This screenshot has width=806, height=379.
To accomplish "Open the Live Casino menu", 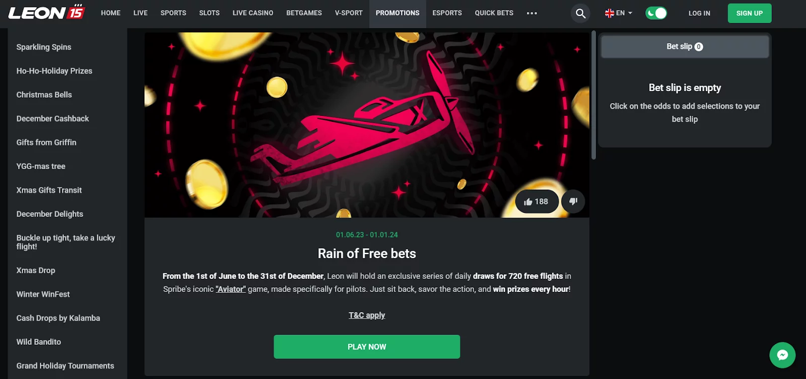I will pyautogui.click(x=253, y=13).
